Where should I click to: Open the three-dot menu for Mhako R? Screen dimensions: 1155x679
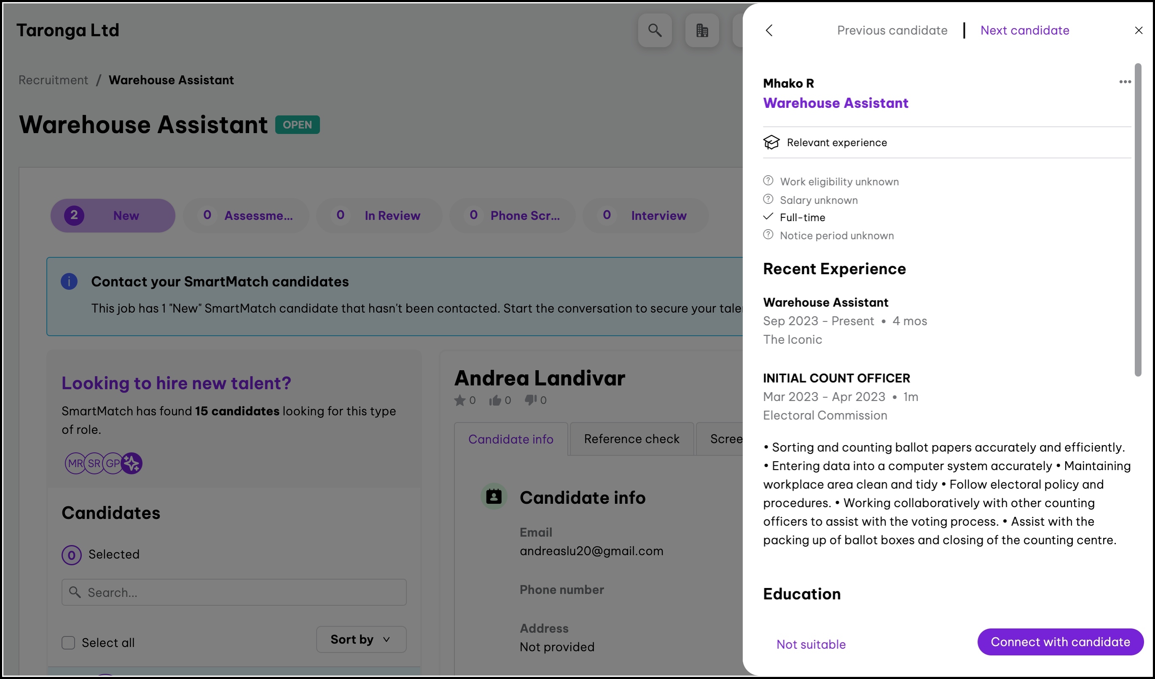click(1125, 82)
